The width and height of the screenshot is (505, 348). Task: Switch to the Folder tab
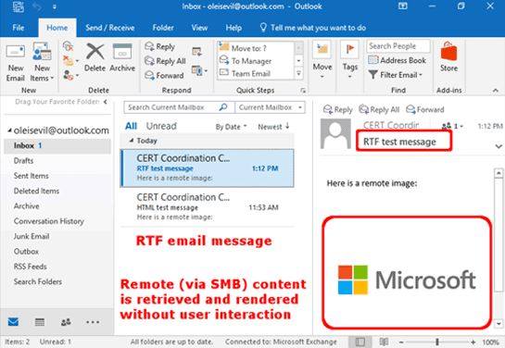[163, 28]
